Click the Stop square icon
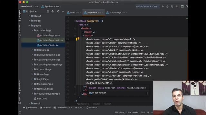The width and height of the screenshot is (206, 115). (x=177, y=6)
